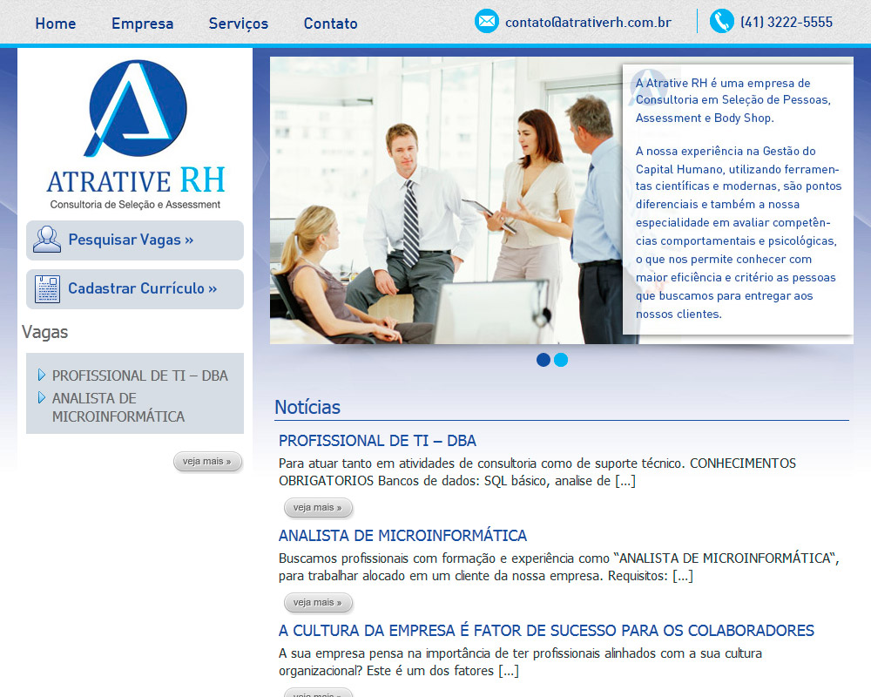This screenshot has height=697, width=871.
Task: Open the Contato menu item
Action: tap(330, 24)
